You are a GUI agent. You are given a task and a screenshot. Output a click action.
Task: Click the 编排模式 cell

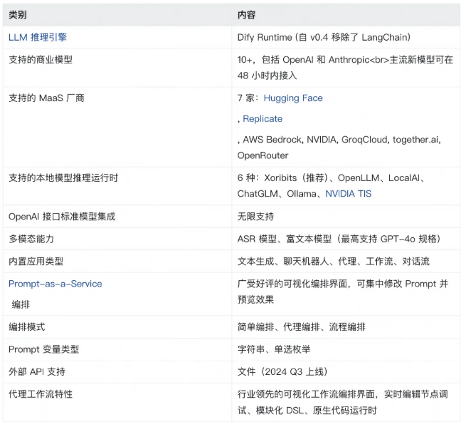click(x=117, y=326)
